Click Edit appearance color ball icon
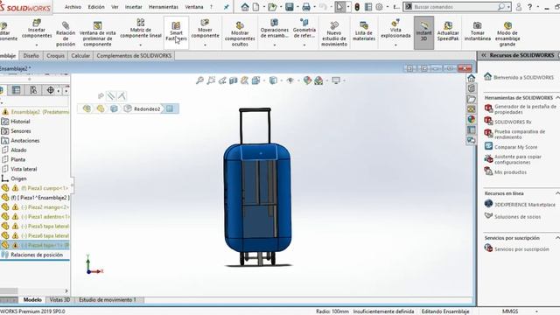Image resolution: width=560 pixels, height=315 pixels. coord(307,80)
